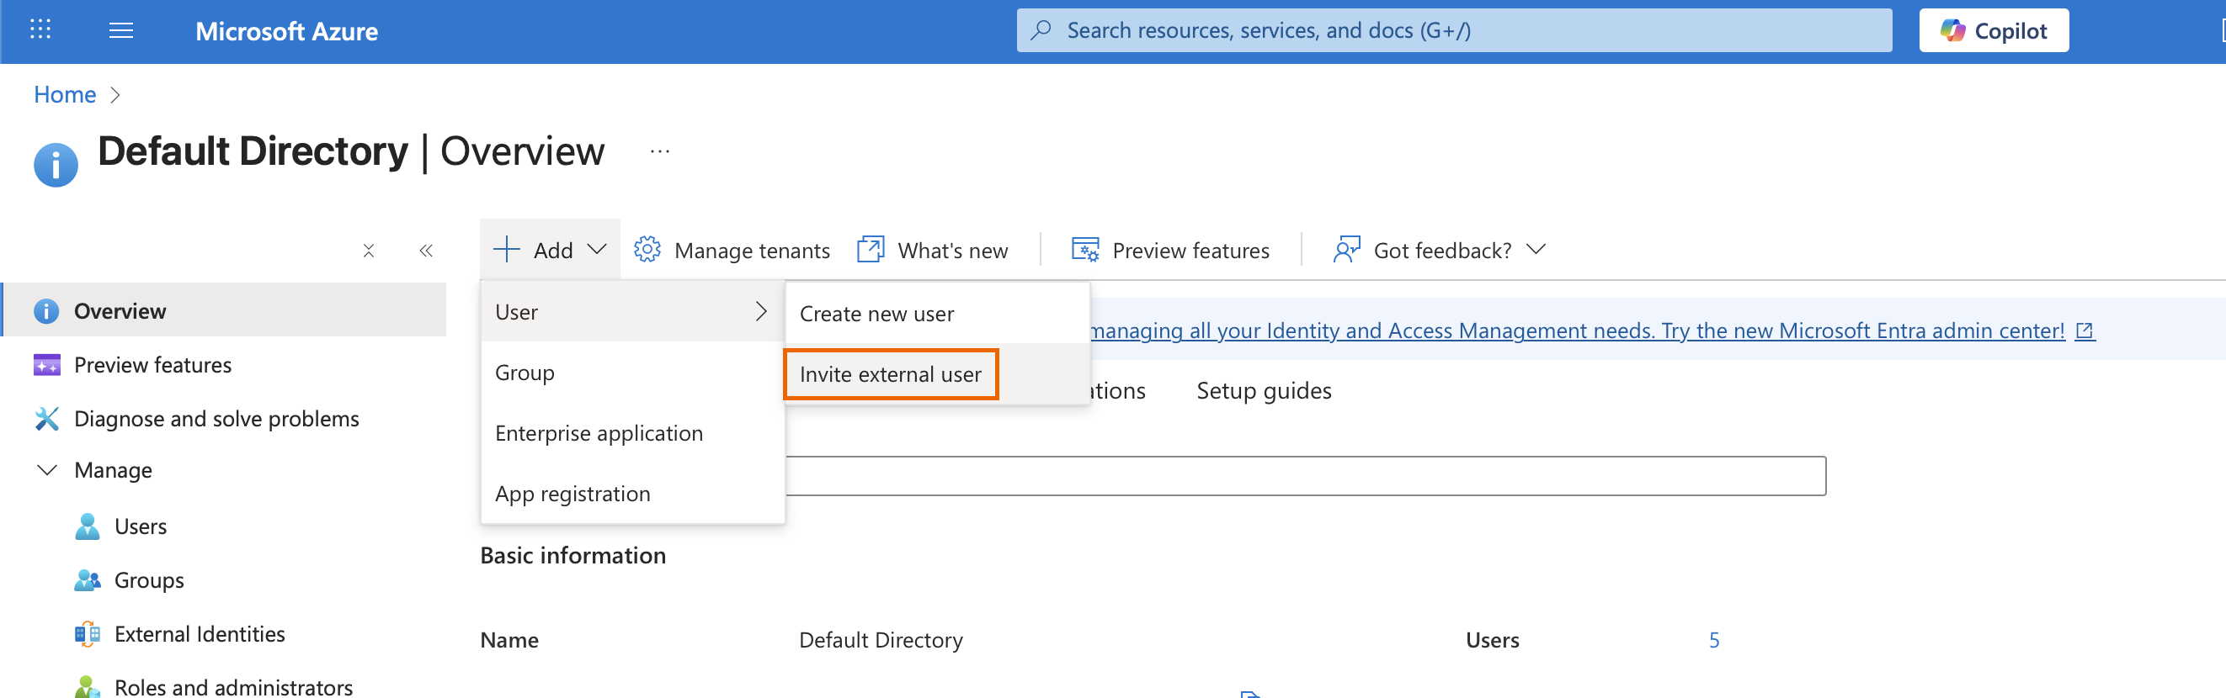
Task: Click the Copilot button
Action: click(x=1993, y=31)
